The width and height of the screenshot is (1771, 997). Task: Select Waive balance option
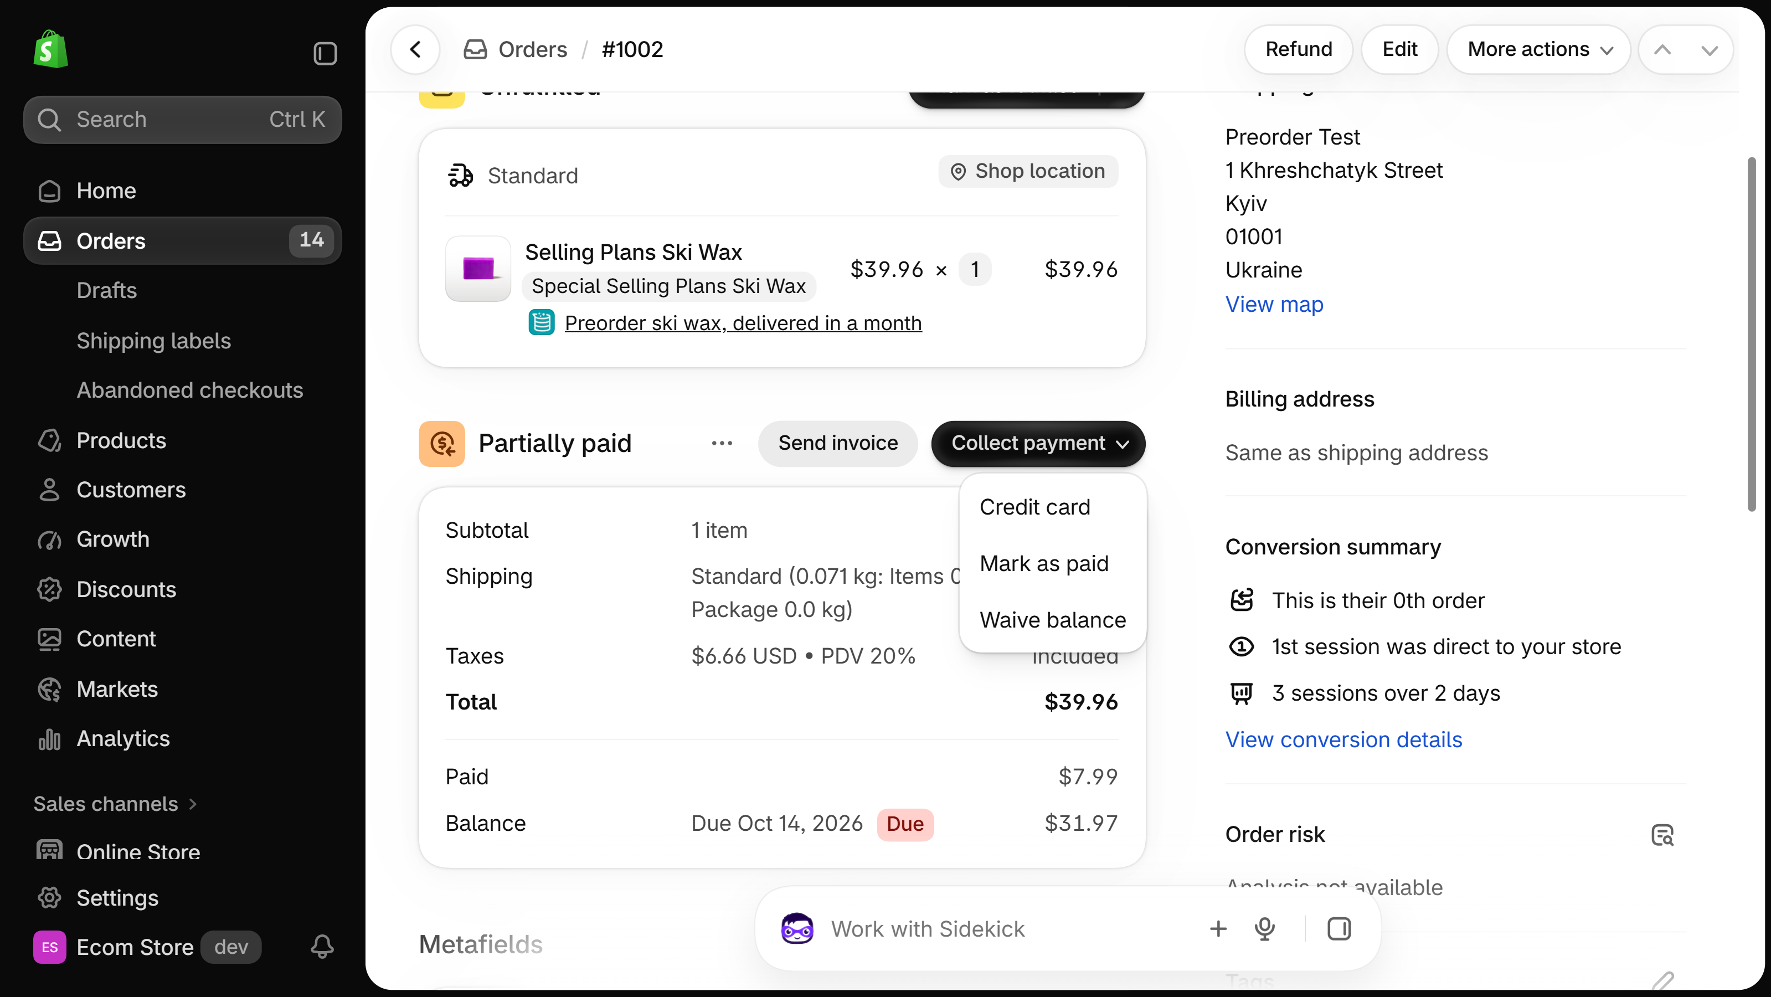point(1053,619)
